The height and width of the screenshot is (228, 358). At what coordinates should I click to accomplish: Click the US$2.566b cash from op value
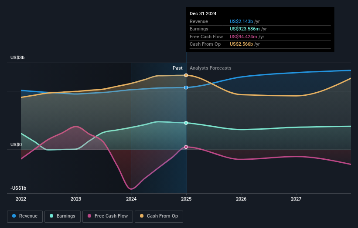241,44
